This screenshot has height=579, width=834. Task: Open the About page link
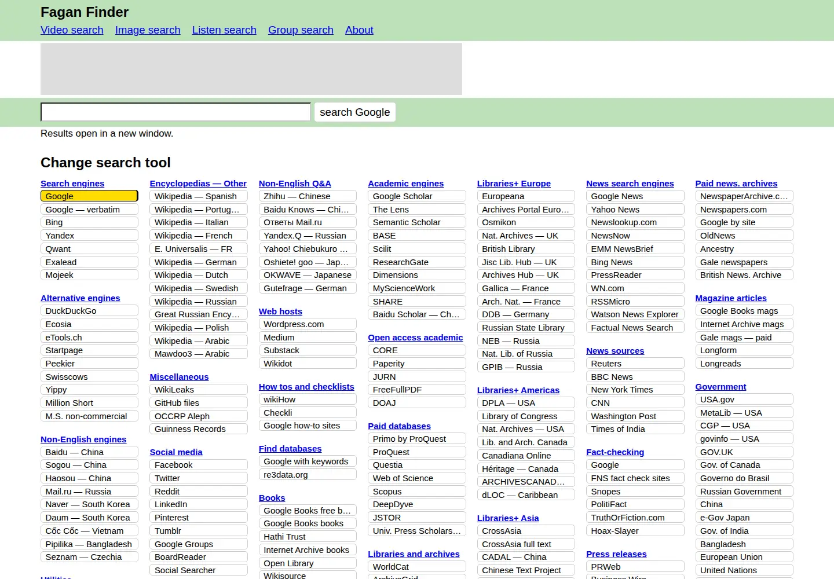[359, 30]
